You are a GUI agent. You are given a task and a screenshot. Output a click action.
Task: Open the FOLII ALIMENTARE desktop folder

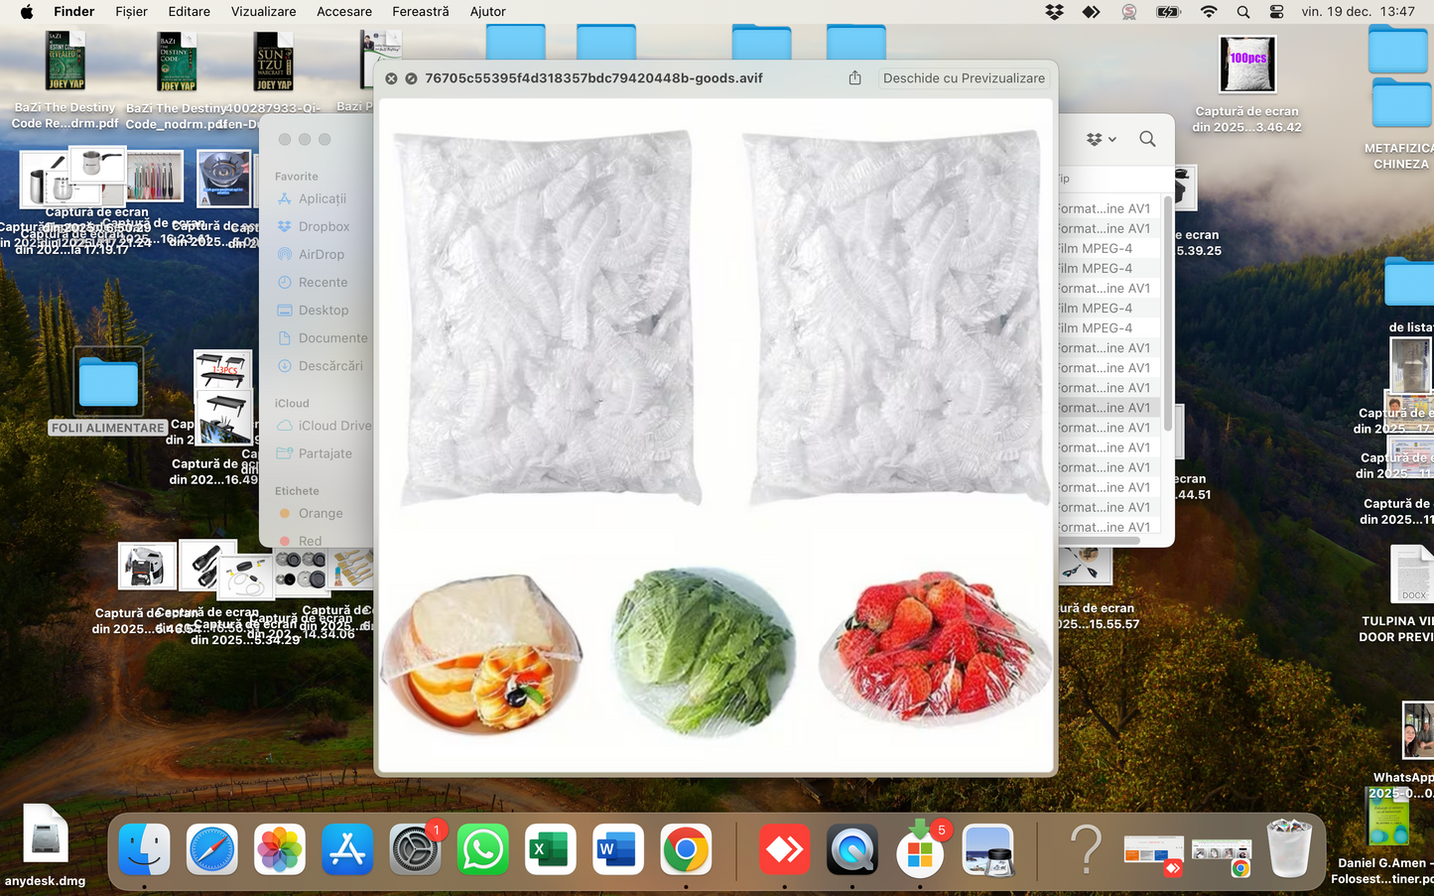[108, 383]
